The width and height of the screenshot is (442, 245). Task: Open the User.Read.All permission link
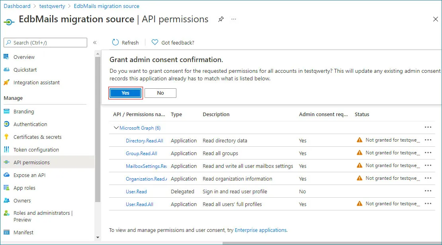pos(139,204)
